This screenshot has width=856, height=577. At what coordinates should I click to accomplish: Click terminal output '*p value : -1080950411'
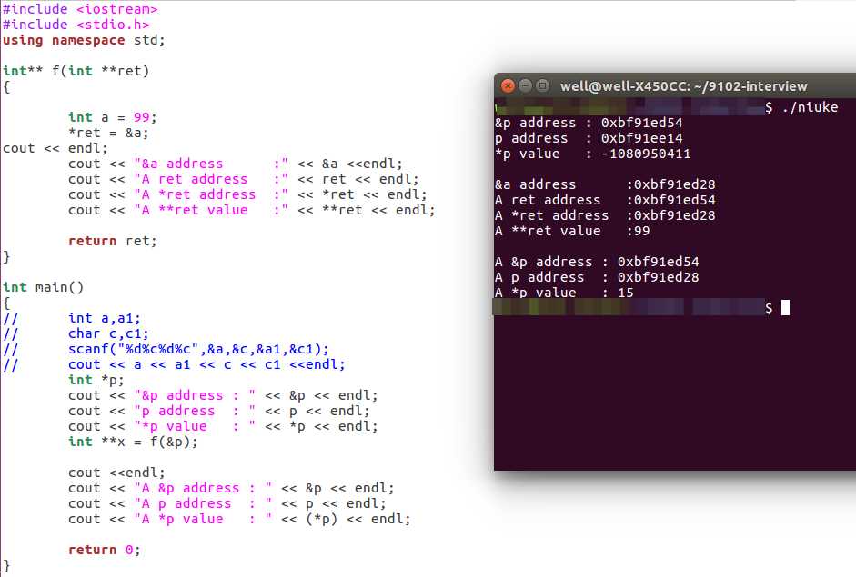coord(593,154)
